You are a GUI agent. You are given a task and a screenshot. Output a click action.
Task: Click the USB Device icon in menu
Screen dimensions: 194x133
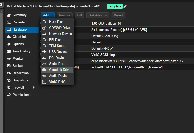coord(44,52)
